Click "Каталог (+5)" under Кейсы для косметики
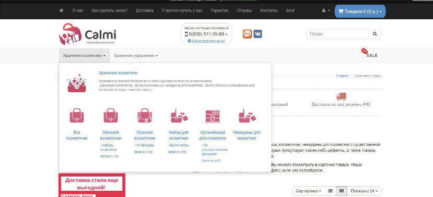433x197 pixels. coord(177,152)
